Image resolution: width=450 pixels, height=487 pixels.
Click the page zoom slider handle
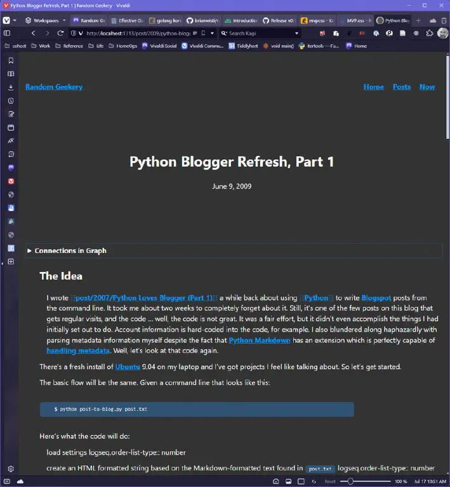(x=350, y=481)
